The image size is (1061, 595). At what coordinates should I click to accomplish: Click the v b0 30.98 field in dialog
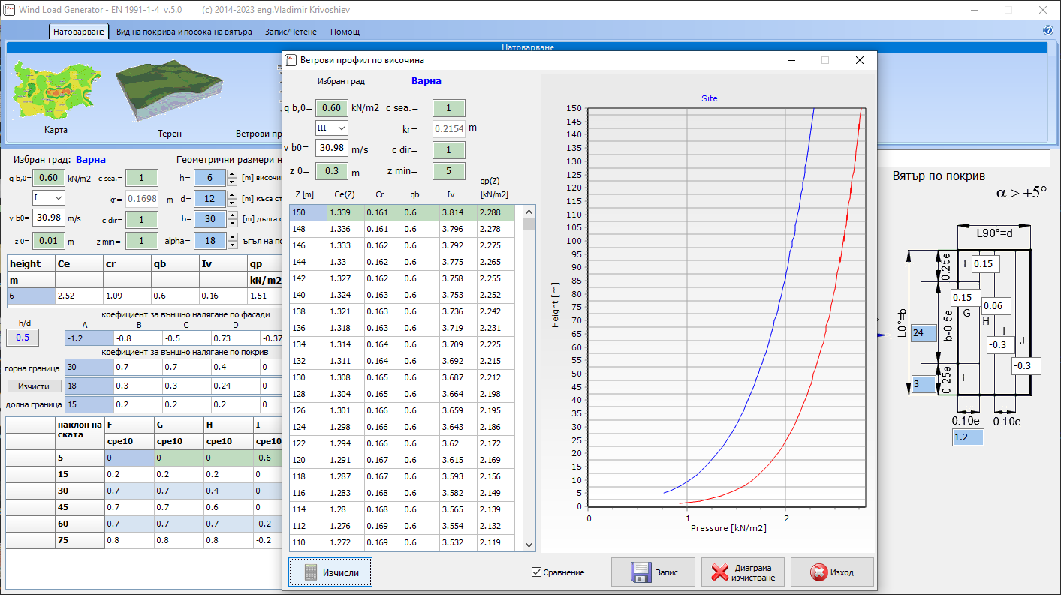point(331,148)
